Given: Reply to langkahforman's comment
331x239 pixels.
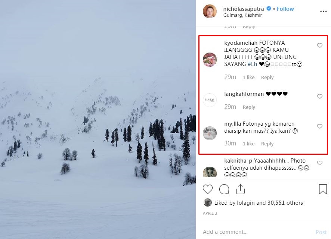Looking at the screenshot, I should (x=249, y=107).
